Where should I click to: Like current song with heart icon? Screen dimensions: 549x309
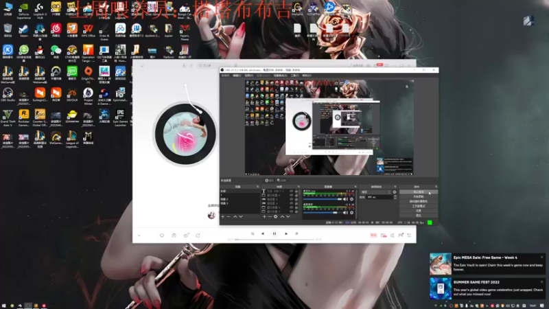[162, 236]
